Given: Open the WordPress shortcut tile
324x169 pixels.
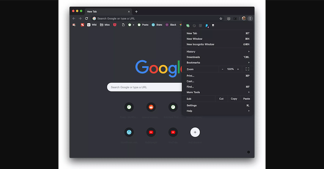Looking at the screenshot, I should point(129,132).
